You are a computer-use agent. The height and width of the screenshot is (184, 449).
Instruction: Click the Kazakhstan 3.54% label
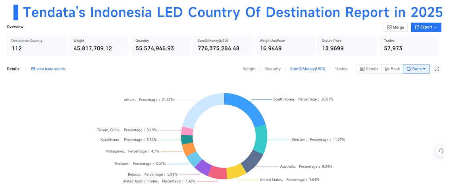pyautogui.click(x=129, y=139)
